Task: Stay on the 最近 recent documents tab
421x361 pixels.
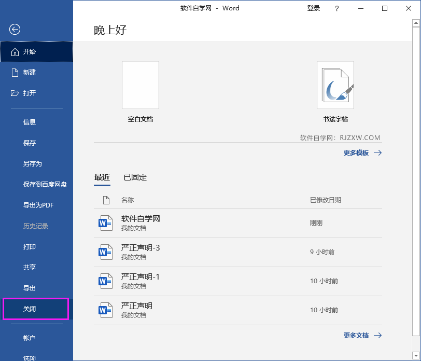Action: [x=102, y=176]
